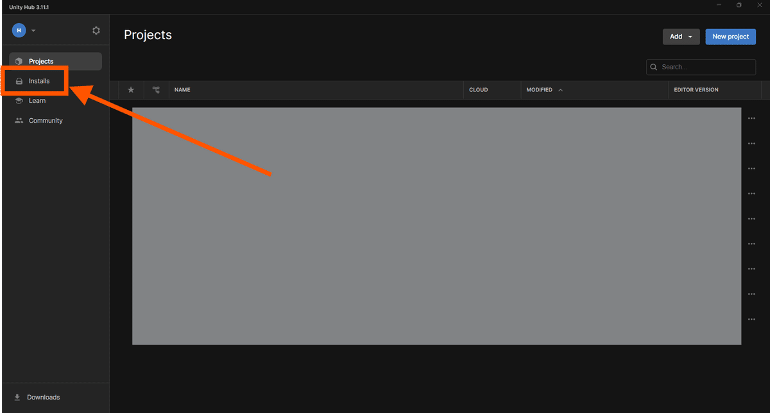Click the cloud sync column icon
This screenshot has height=413, width=770.
tap(156, 90)
